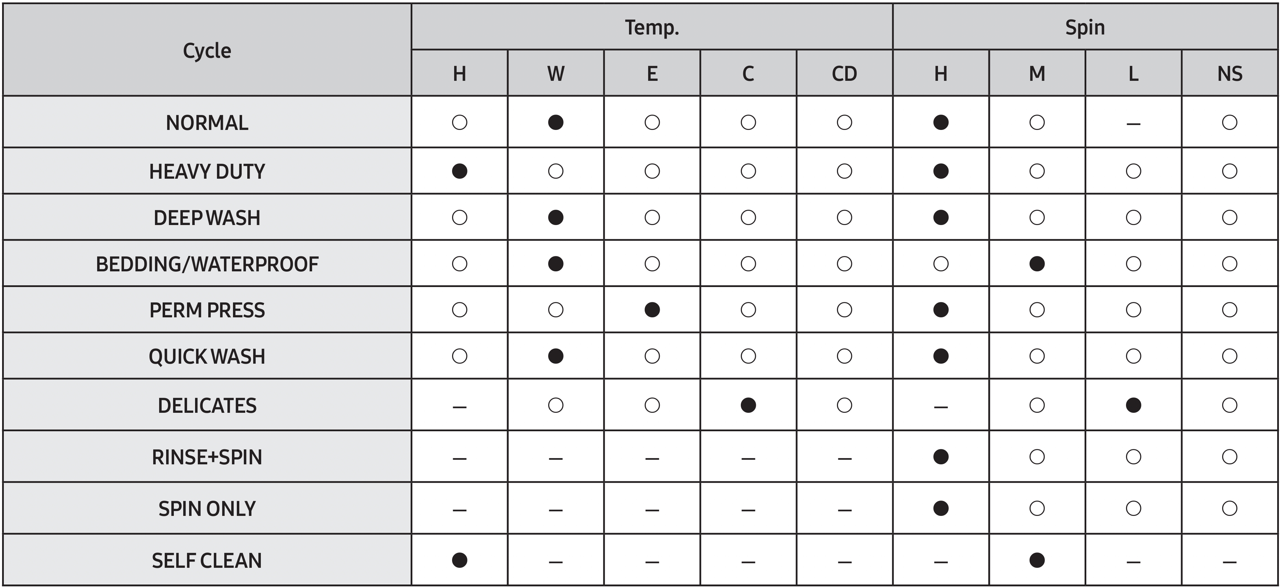Screen dimensions: 1281x588
Task: Click the SELF CLEAN row label
Action: [x=207, y=560]
